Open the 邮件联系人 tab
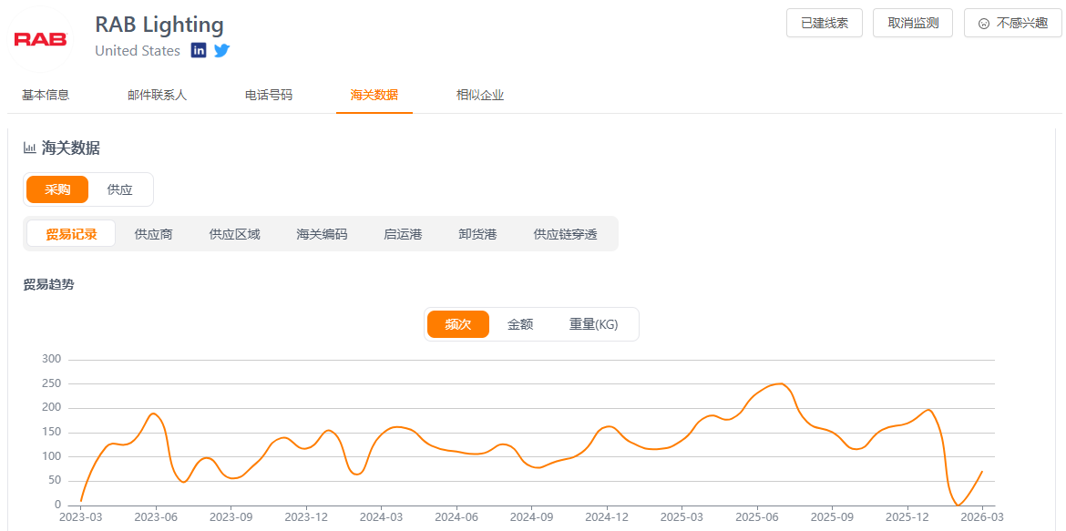1066x531 pixels. coord(157,96)
